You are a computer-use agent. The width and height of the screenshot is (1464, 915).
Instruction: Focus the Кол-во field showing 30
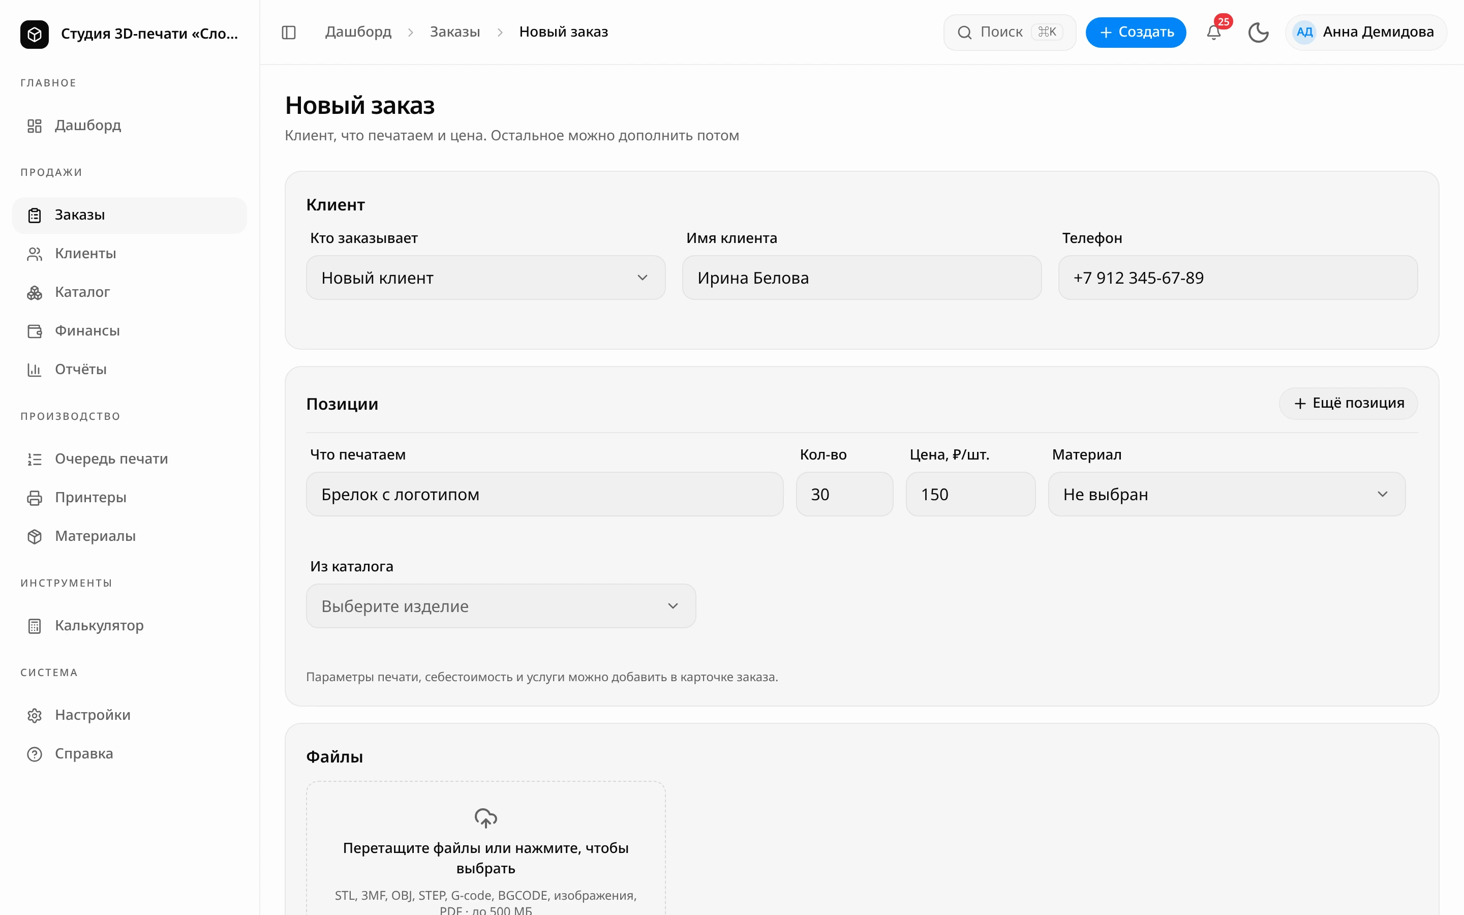pos(844,495)
